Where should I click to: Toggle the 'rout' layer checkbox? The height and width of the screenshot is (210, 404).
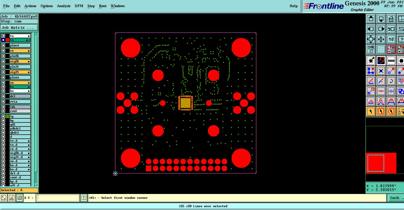[x=3, y=111]
